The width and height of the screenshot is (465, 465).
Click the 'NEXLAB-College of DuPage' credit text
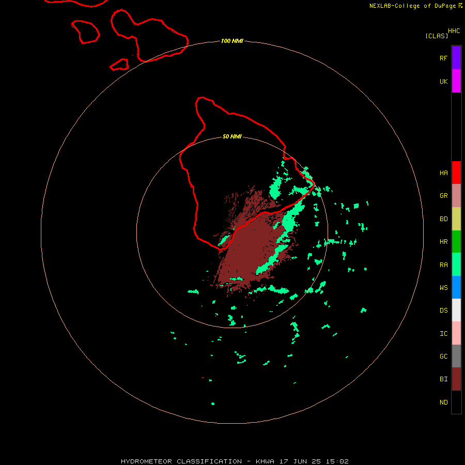412,6
